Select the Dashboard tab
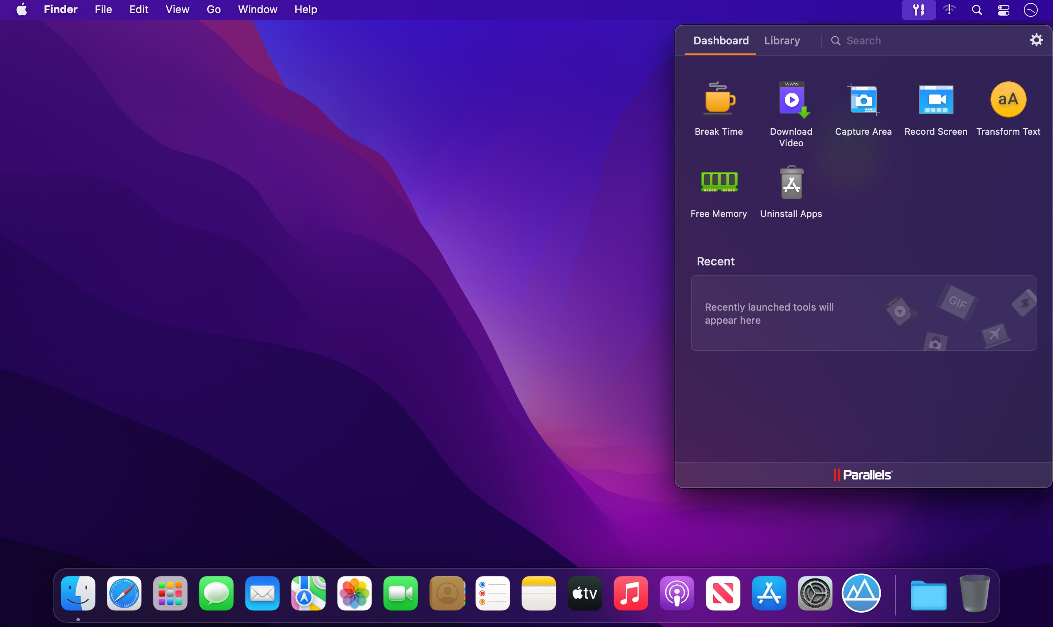This screenshot has width=1053, height=627. click(720, 39)
